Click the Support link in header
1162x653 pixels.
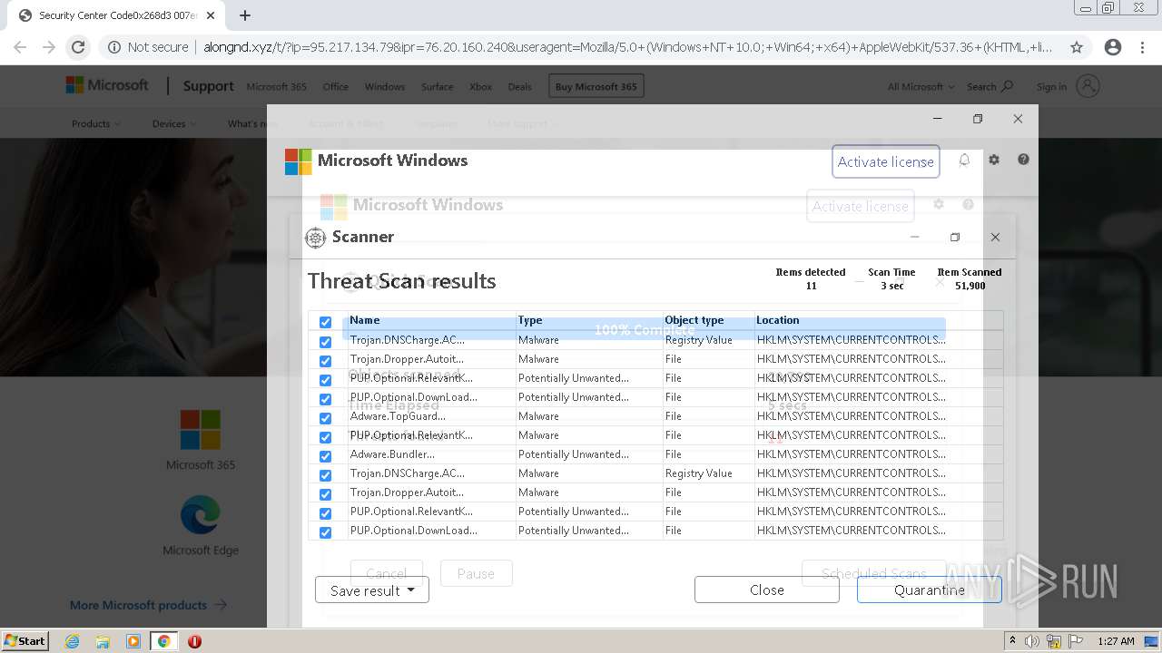coord(208,86)
